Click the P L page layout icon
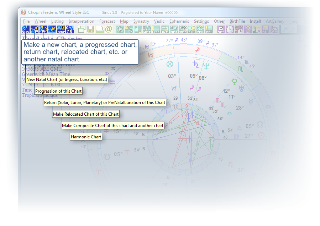The width and height of the screenshot is (320, 226). (138, 29)
